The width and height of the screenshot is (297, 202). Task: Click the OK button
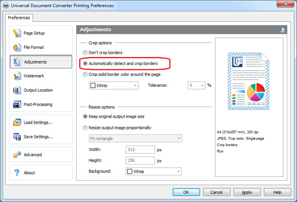pos(186,192)
